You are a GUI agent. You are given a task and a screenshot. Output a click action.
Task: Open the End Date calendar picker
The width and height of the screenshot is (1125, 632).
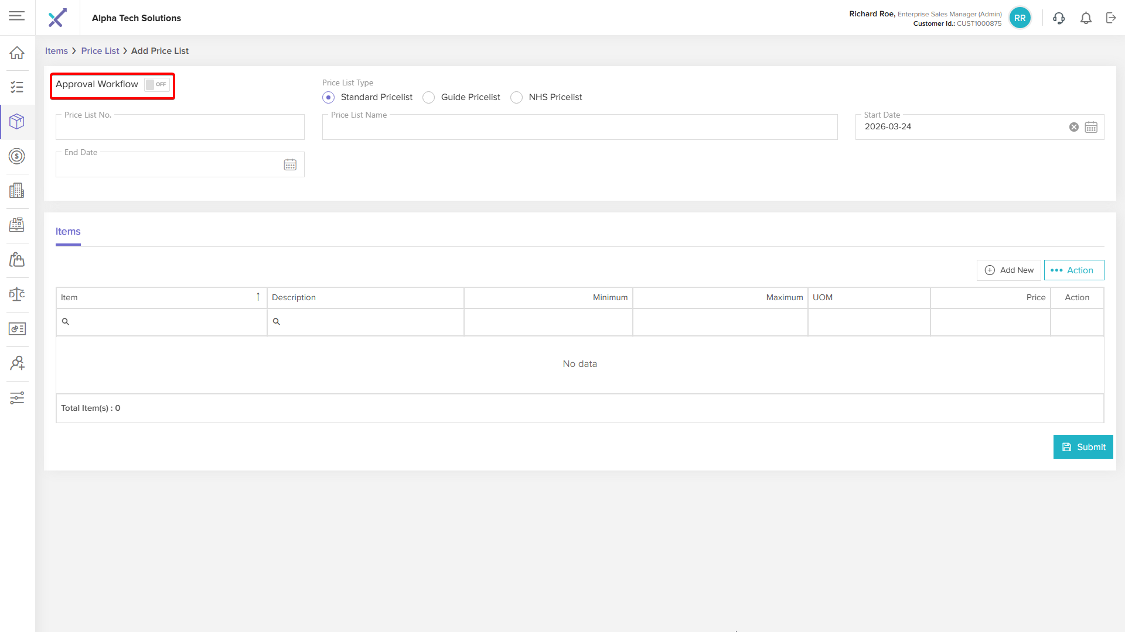click(290, 165)
